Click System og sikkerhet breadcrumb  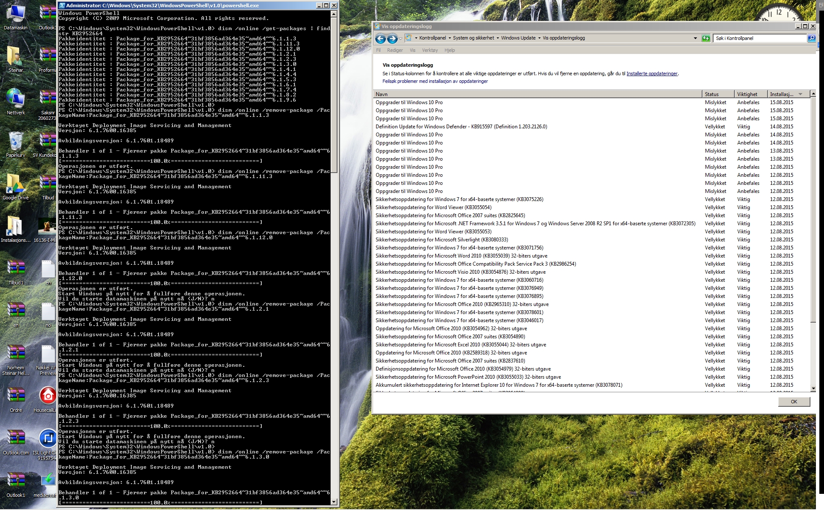pos(473,38)
